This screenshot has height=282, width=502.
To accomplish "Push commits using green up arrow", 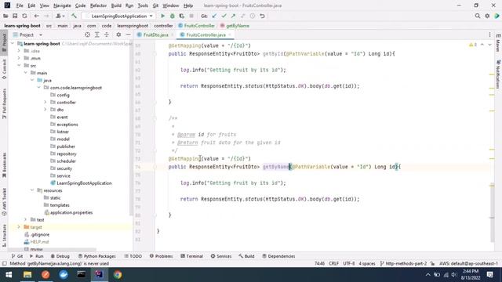I will (x=233, y=16).
